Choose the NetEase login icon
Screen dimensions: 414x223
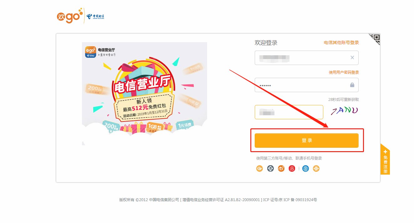(x=292, y=168)
